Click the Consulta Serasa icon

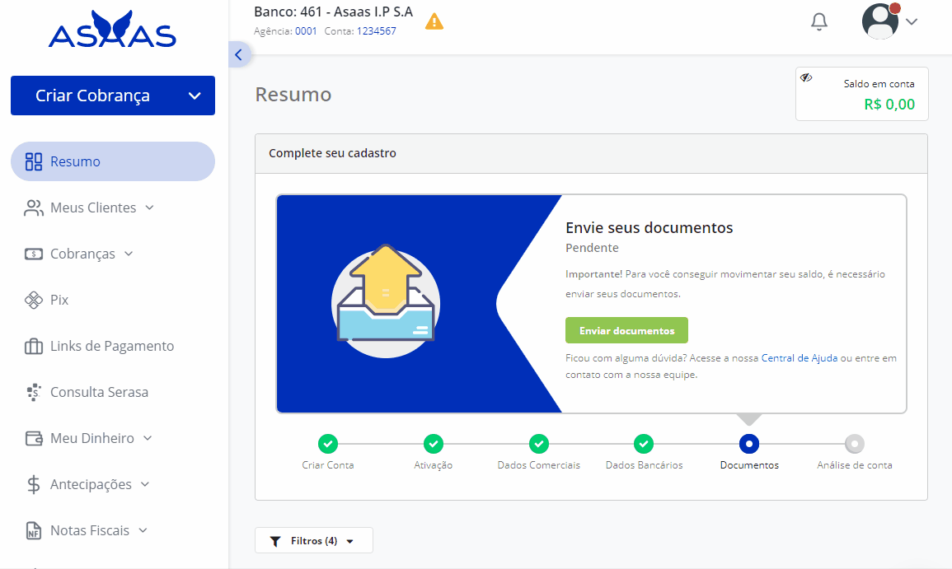tap(34, 393)
